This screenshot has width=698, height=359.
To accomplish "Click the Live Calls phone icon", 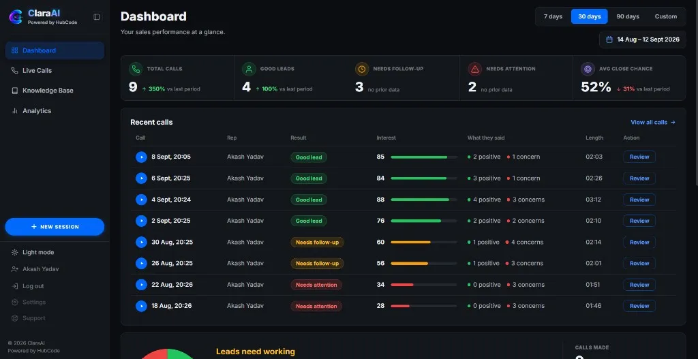I will pyautogui.click(x=15, y=70).
